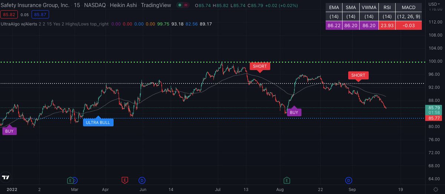
Task: Click the indicator value 93.18
Action: coord(178,24)
